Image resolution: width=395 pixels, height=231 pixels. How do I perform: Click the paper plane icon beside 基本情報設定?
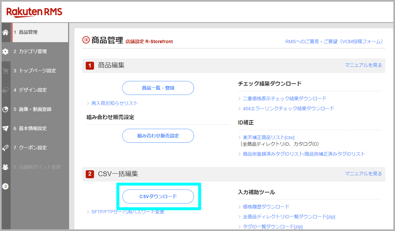[5, 128]
